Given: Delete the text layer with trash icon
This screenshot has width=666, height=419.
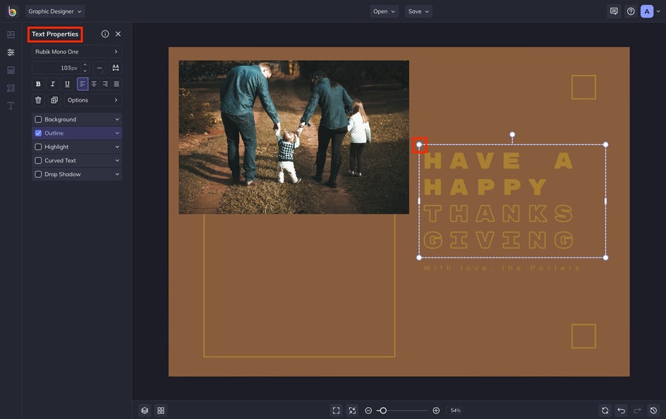Looking at the screenshot, I should pos(38,100).
